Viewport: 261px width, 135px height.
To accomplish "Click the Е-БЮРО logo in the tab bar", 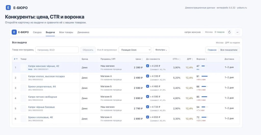I will [20, 32].
